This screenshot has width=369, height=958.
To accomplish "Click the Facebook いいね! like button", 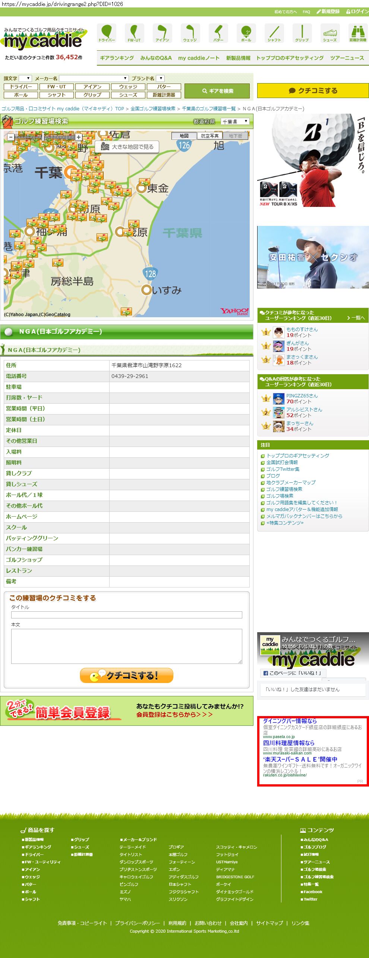I will 293,673.
